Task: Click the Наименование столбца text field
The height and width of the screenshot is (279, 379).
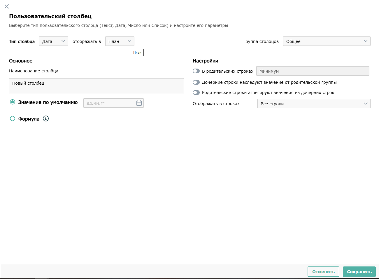Action: pos(96,86)
